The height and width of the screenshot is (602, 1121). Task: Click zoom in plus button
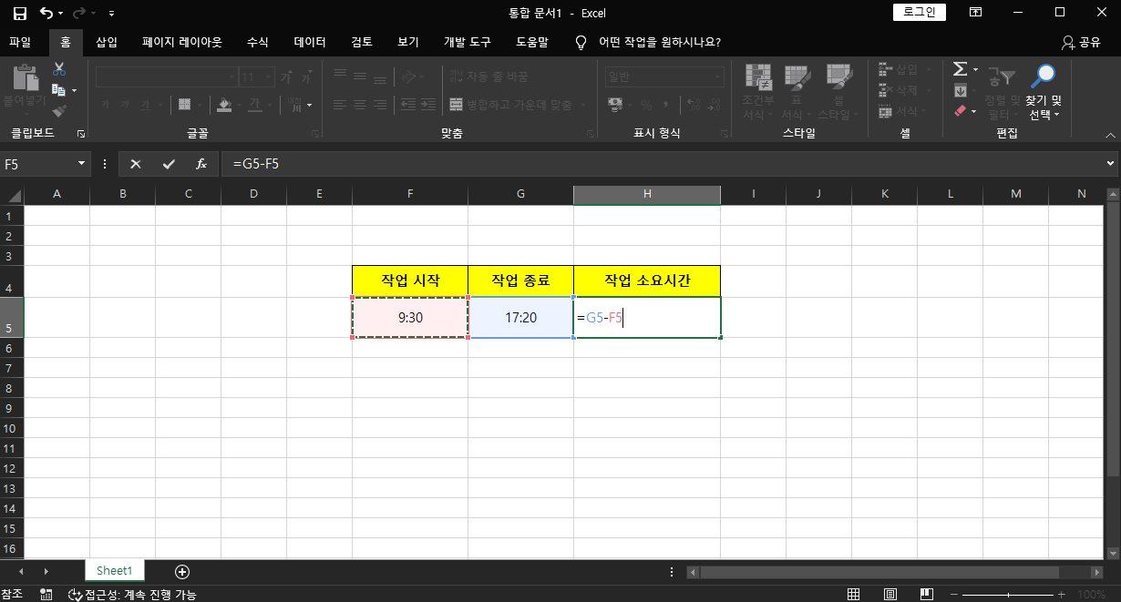pos(1062,595)
